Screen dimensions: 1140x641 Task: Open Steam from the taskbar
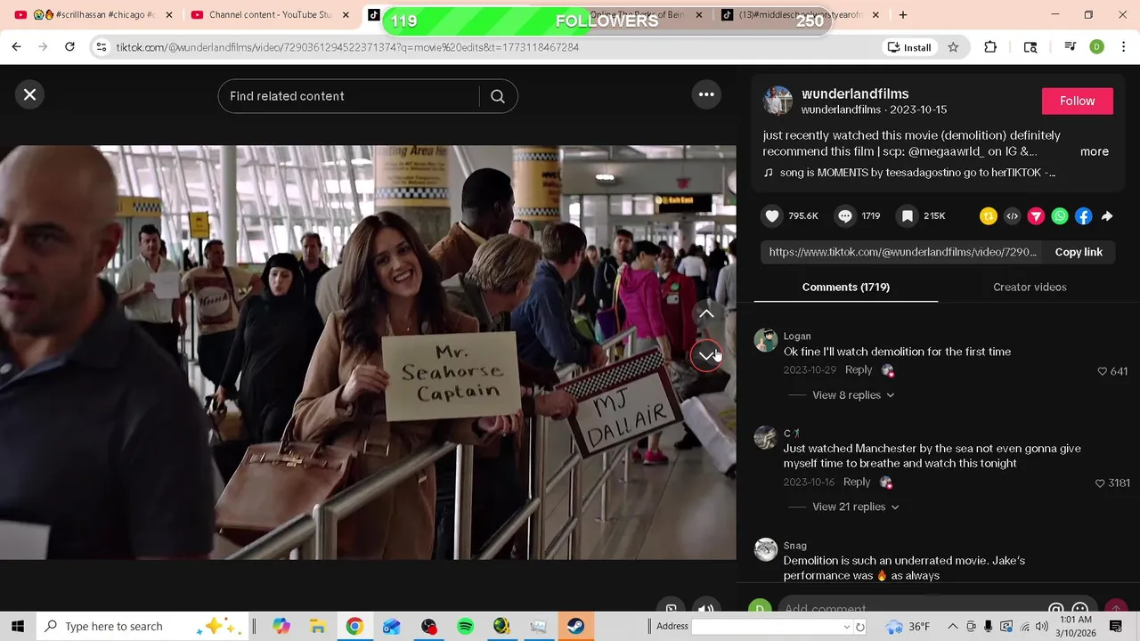[x=575, y=626]
